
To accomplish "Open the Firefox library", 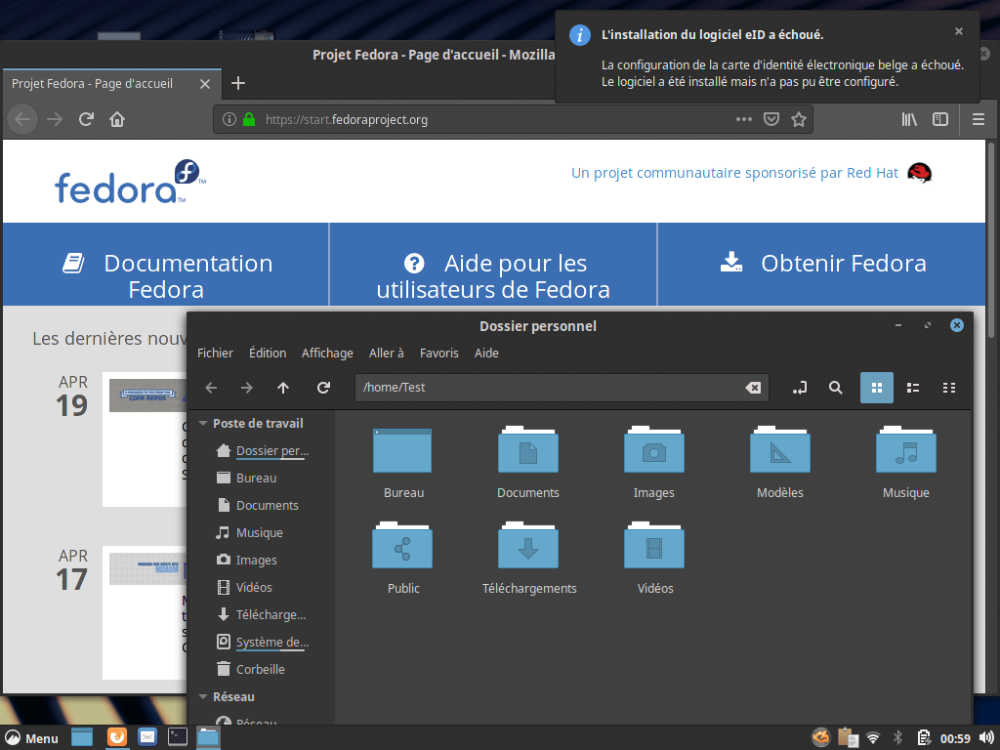I will (909, 119).
